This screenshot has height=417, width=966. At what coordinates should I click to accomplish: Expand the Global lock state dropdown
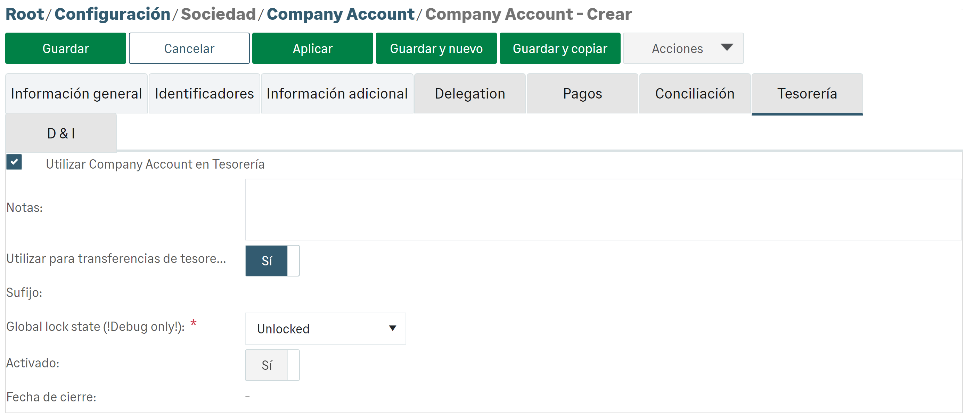325,329
